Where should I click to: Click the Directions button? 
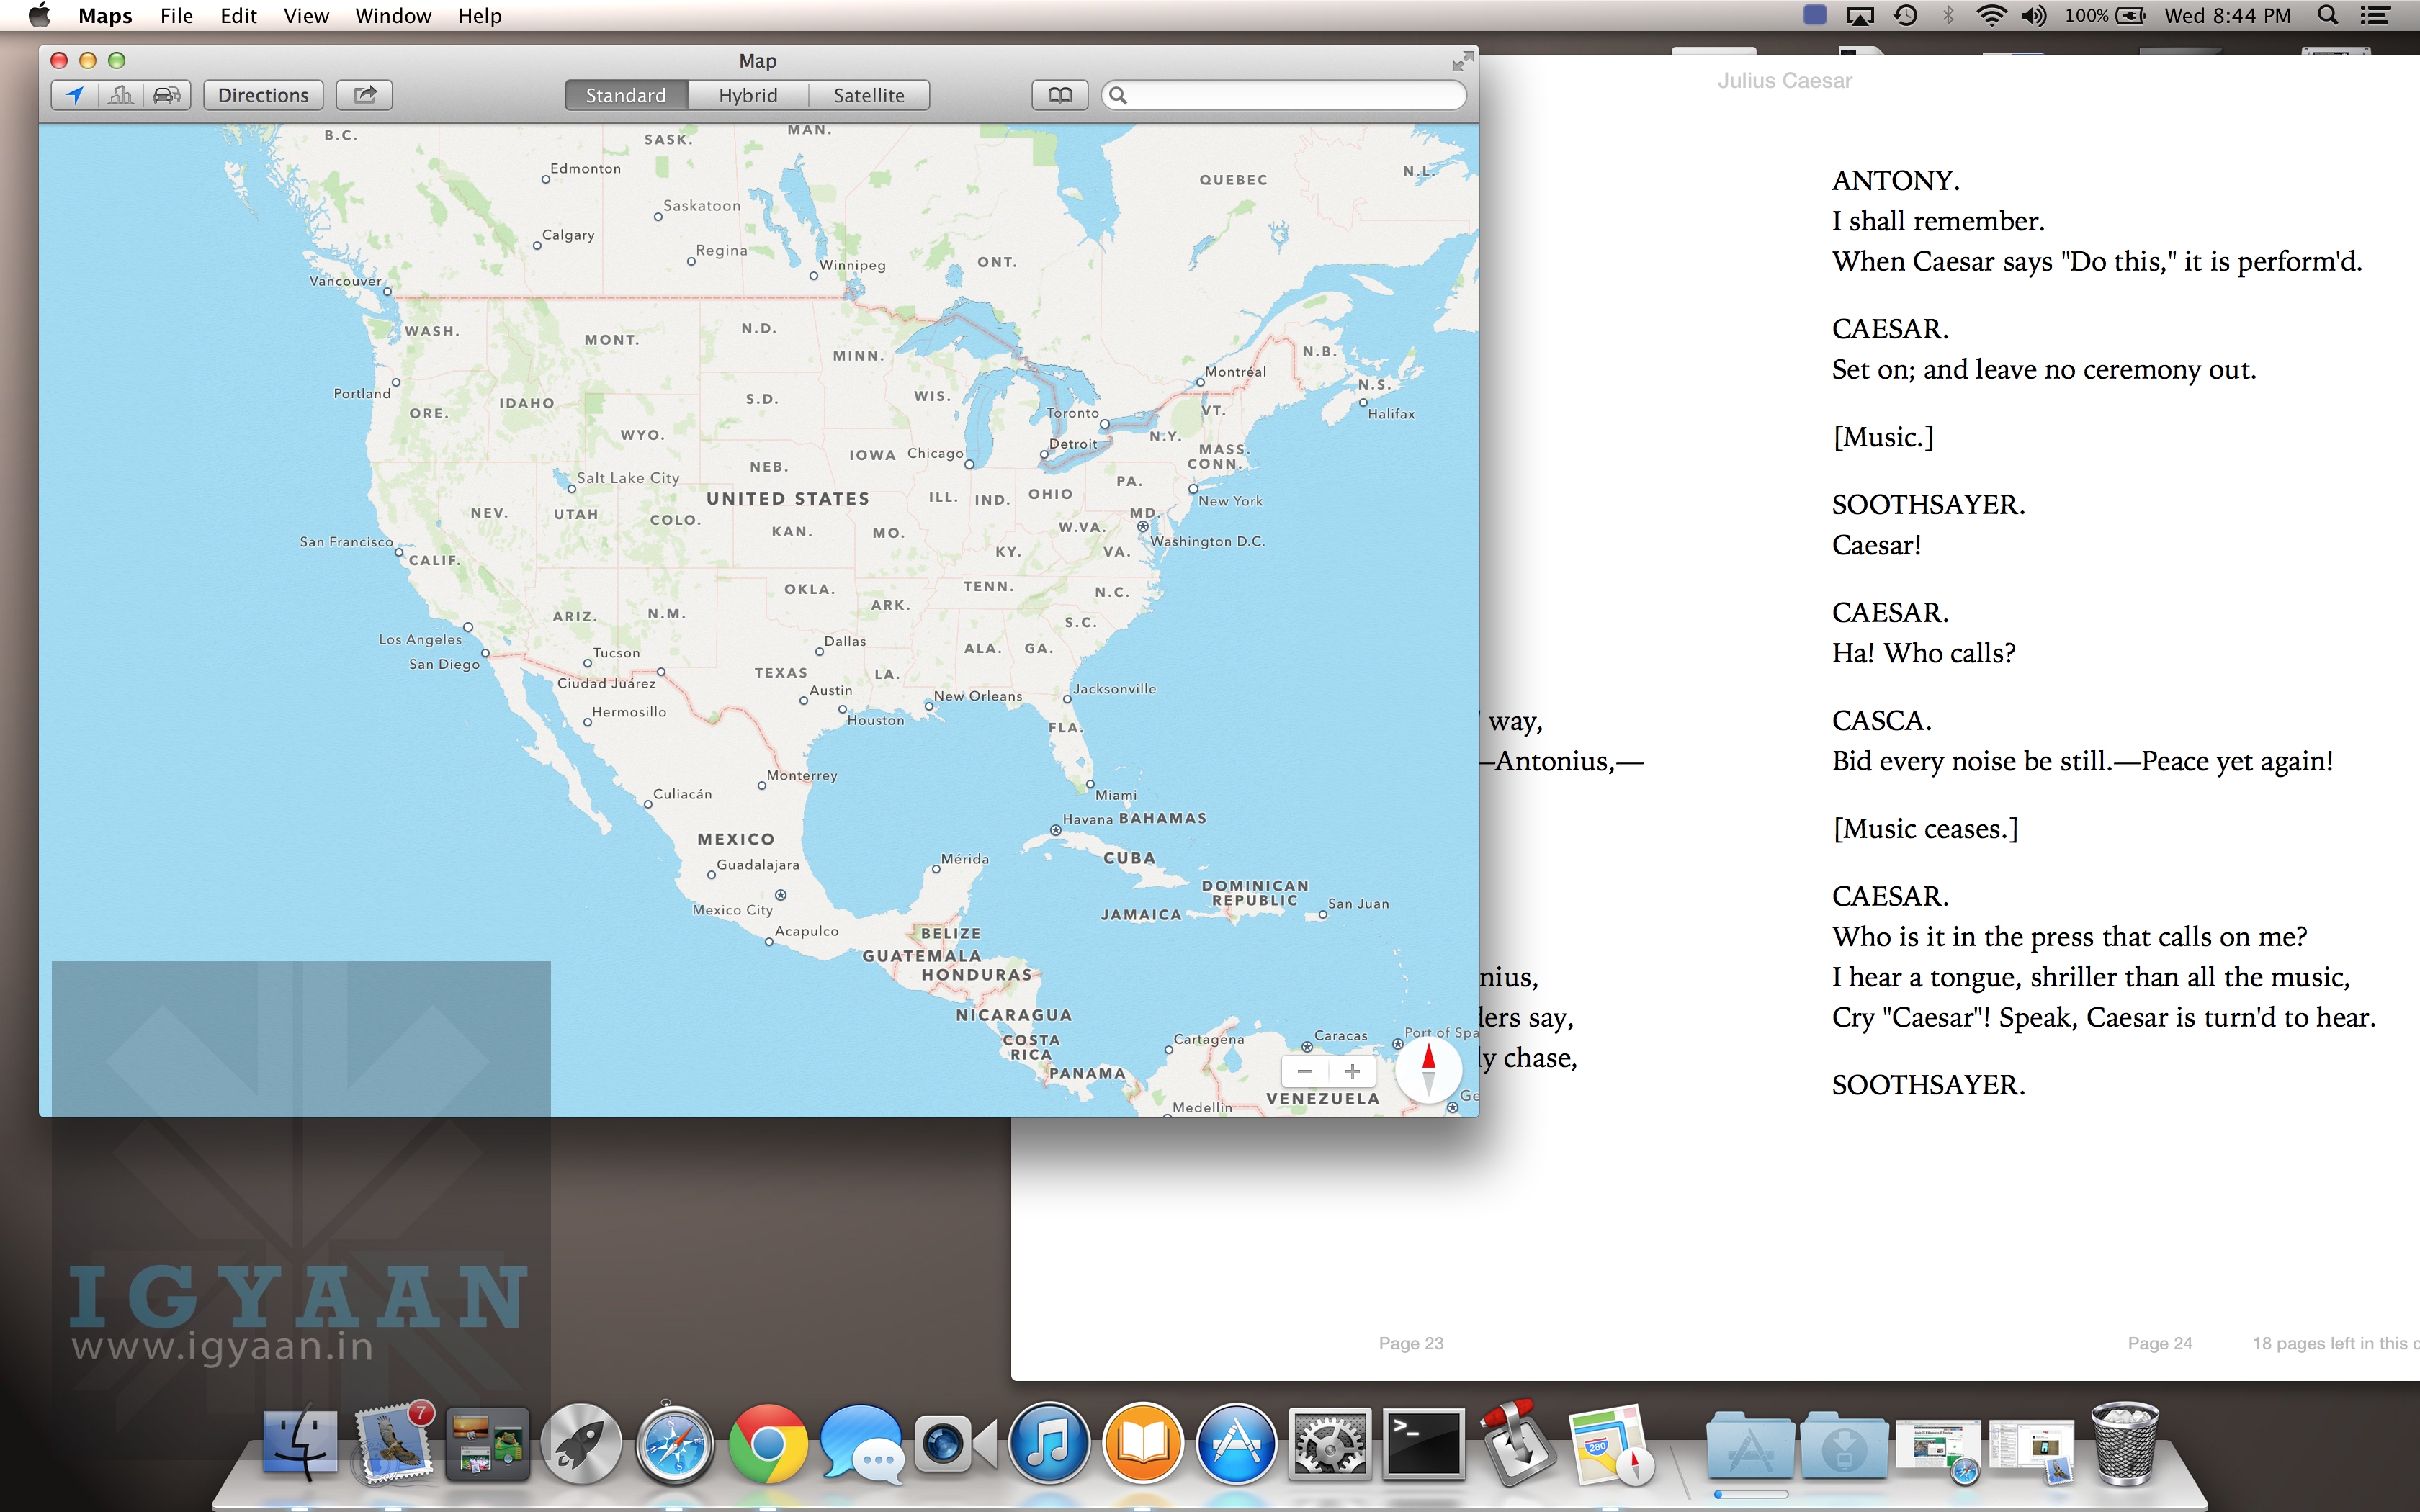262,94
